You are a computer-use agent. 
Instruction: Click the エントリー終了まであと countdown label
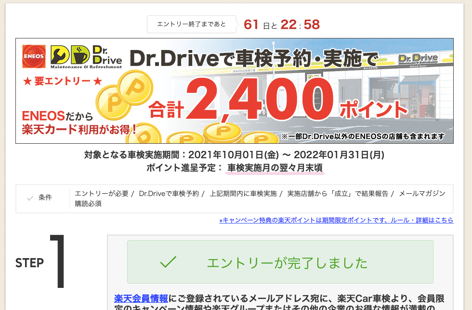pyautogui.click(x=192, y=24)
